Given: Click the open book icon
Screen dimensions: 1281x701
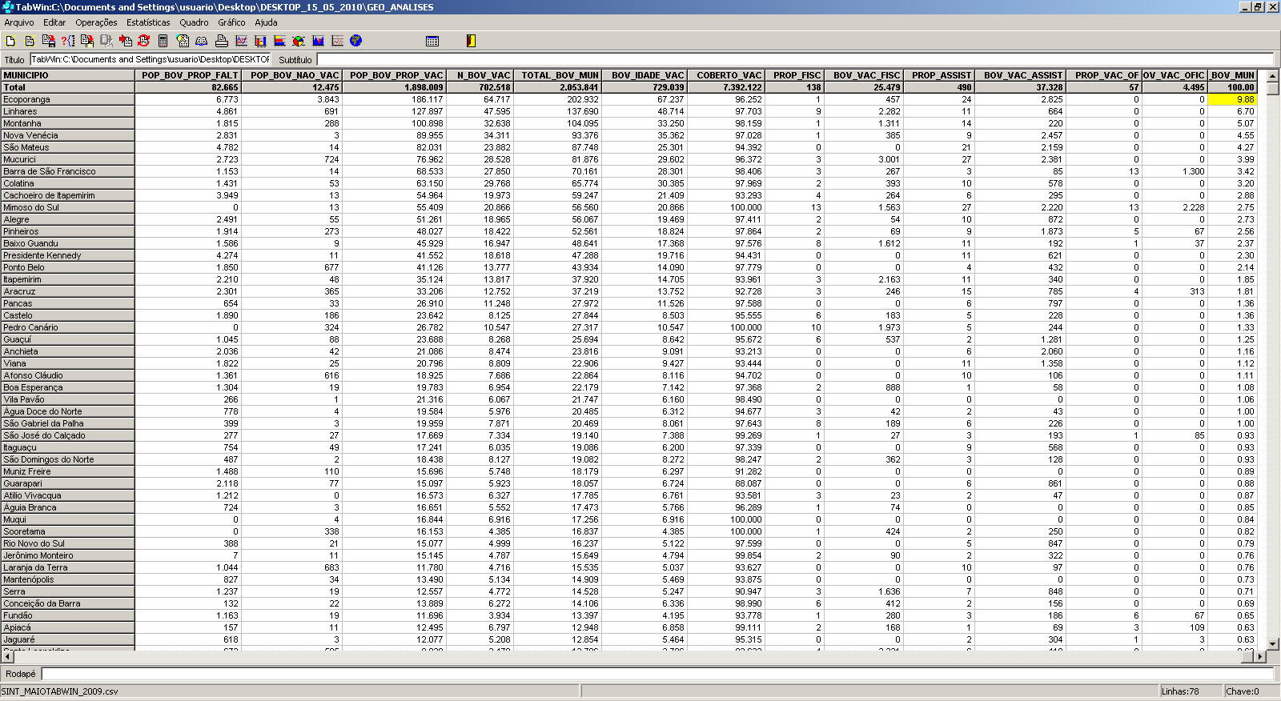Looking at the screenshot, I should point(201,41).
